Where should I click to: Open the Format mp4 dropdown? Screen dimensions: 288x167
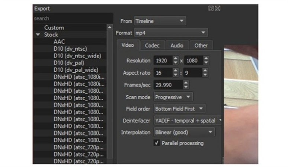pos(170,33)
